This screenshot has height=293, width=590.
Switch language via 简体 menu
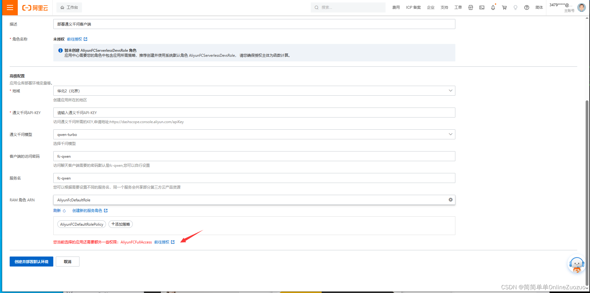click(539, 7)
